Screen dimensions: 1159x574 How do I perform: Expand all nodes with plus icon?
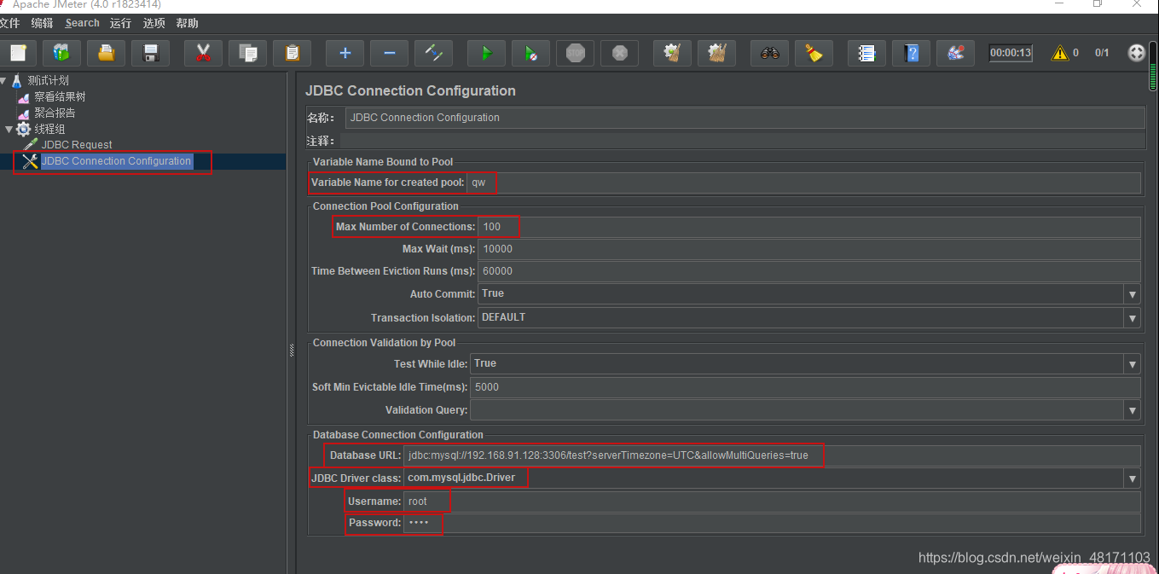coord(345,53)
